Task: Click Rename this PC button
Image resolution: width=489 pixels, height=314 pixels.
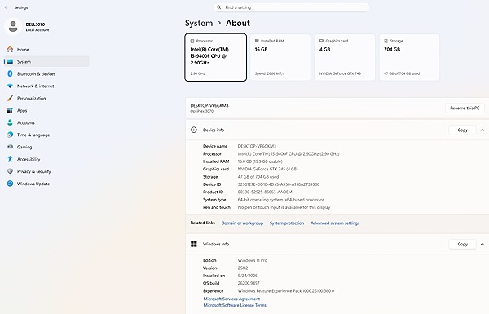Action: click(x=465, y=108)
